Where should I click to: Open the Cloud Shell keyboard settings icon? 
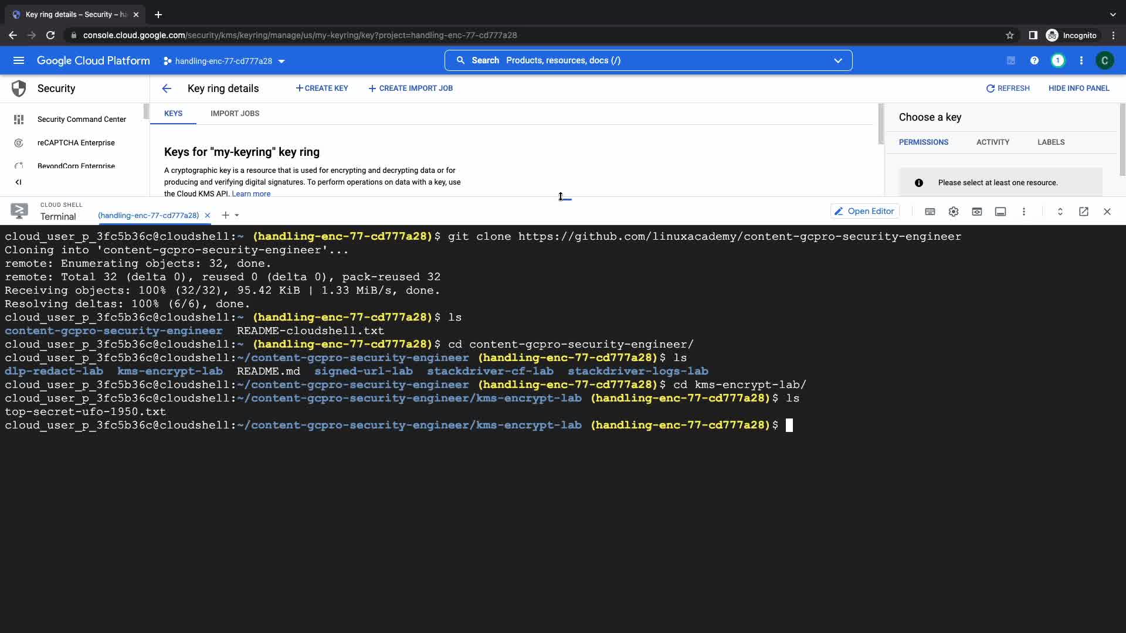click(930, 212)
